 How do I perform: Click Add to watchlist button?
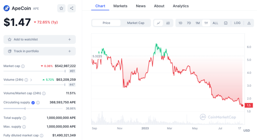tap(39, 39)
